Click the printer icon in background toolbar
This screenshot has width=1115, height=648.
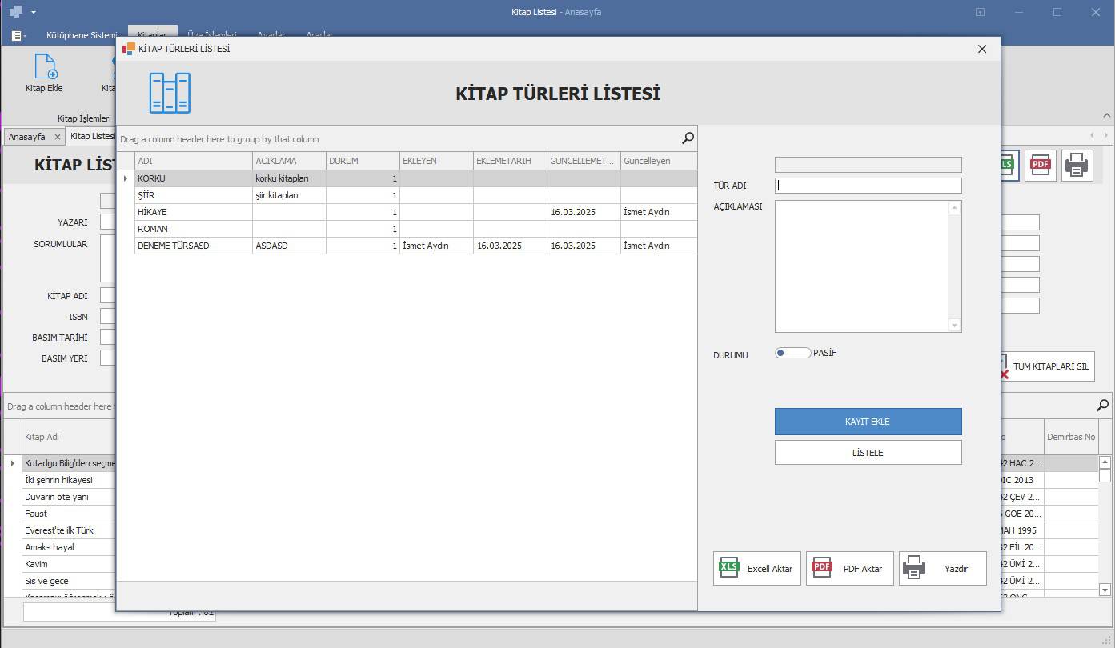click(1077, 166)
